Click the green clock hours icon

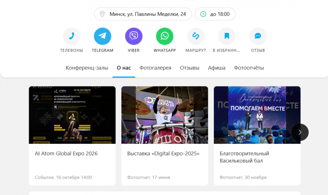(203, 14)
